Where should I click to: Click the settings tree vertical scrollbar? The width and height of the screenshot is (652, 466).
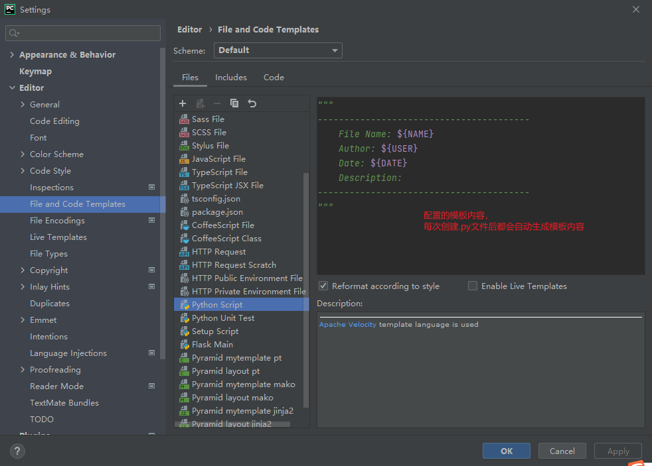pos(163,204)
